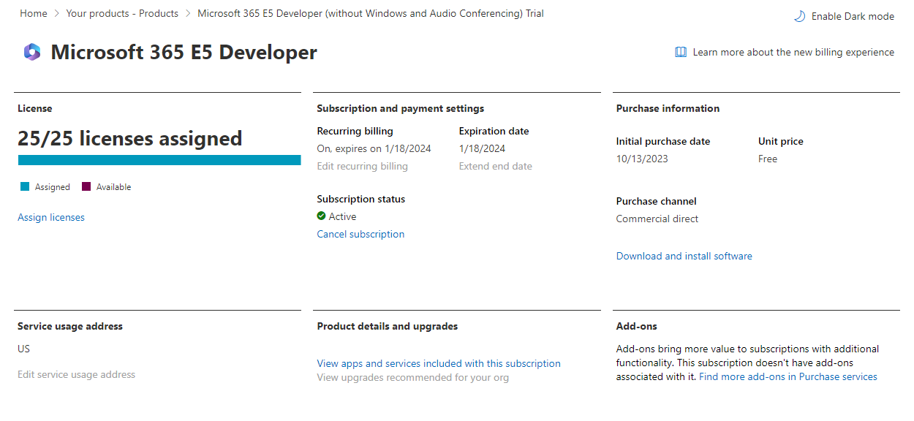Click the licenses assigned progress bar

(159, 160)
